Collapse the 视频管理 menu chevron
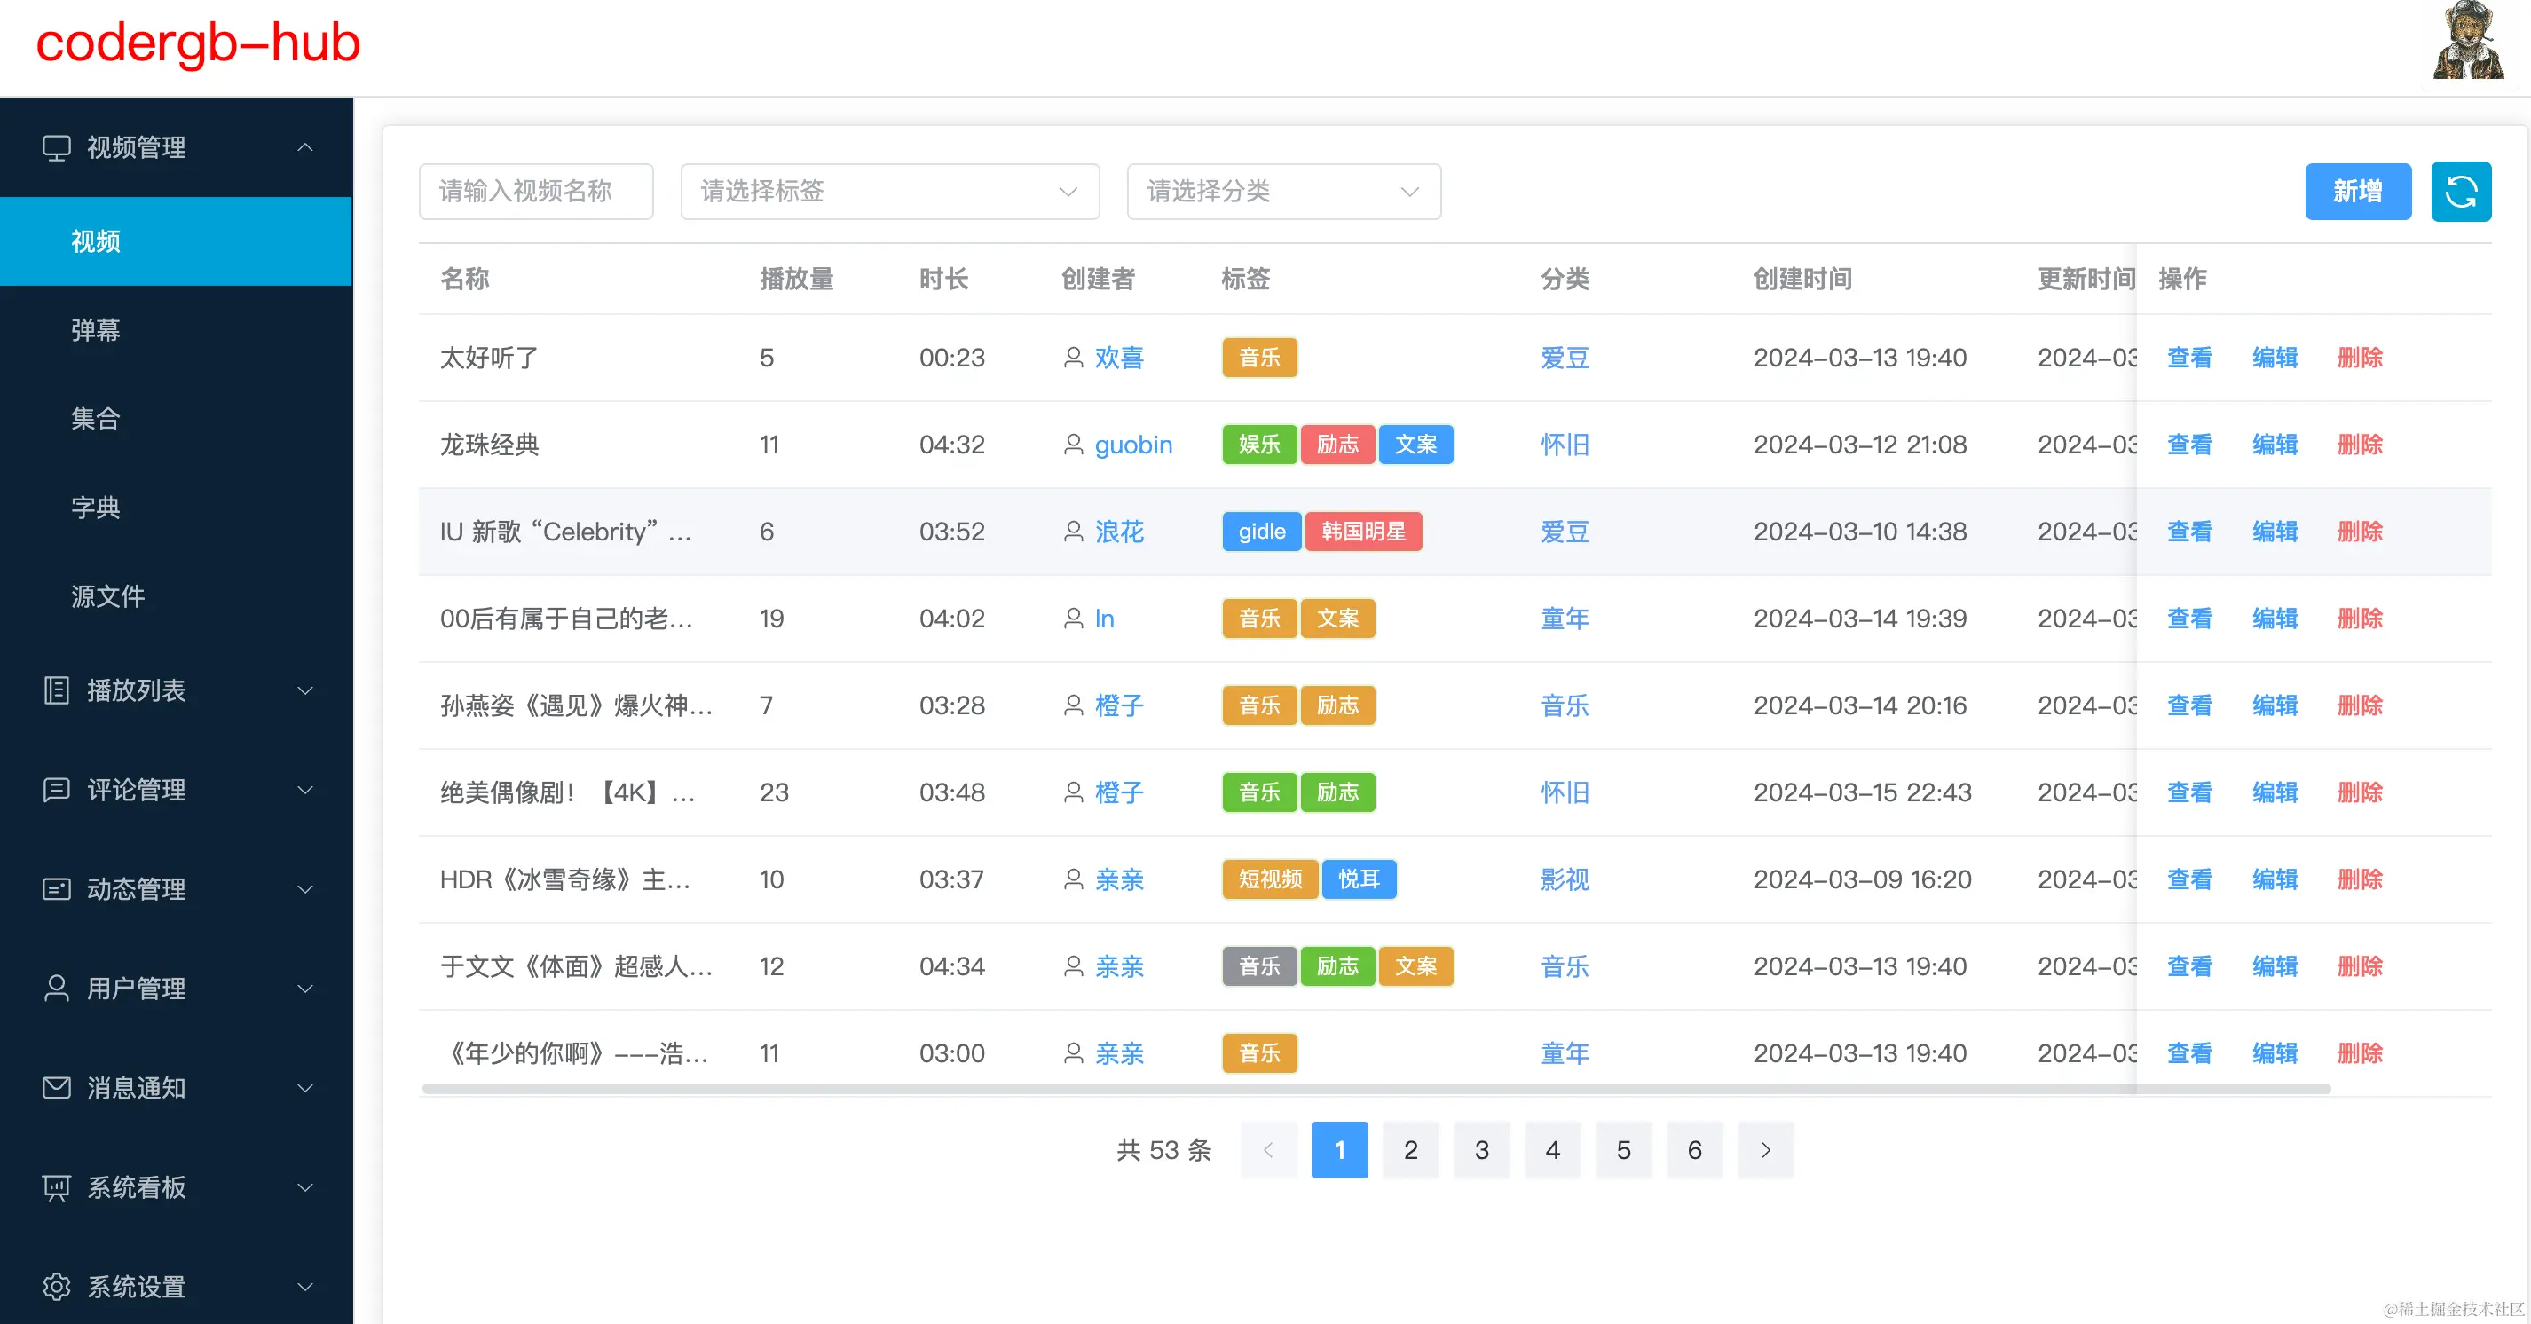Image resolution: width=2531 pixels, height=1324 pixels. click(305, 147)
